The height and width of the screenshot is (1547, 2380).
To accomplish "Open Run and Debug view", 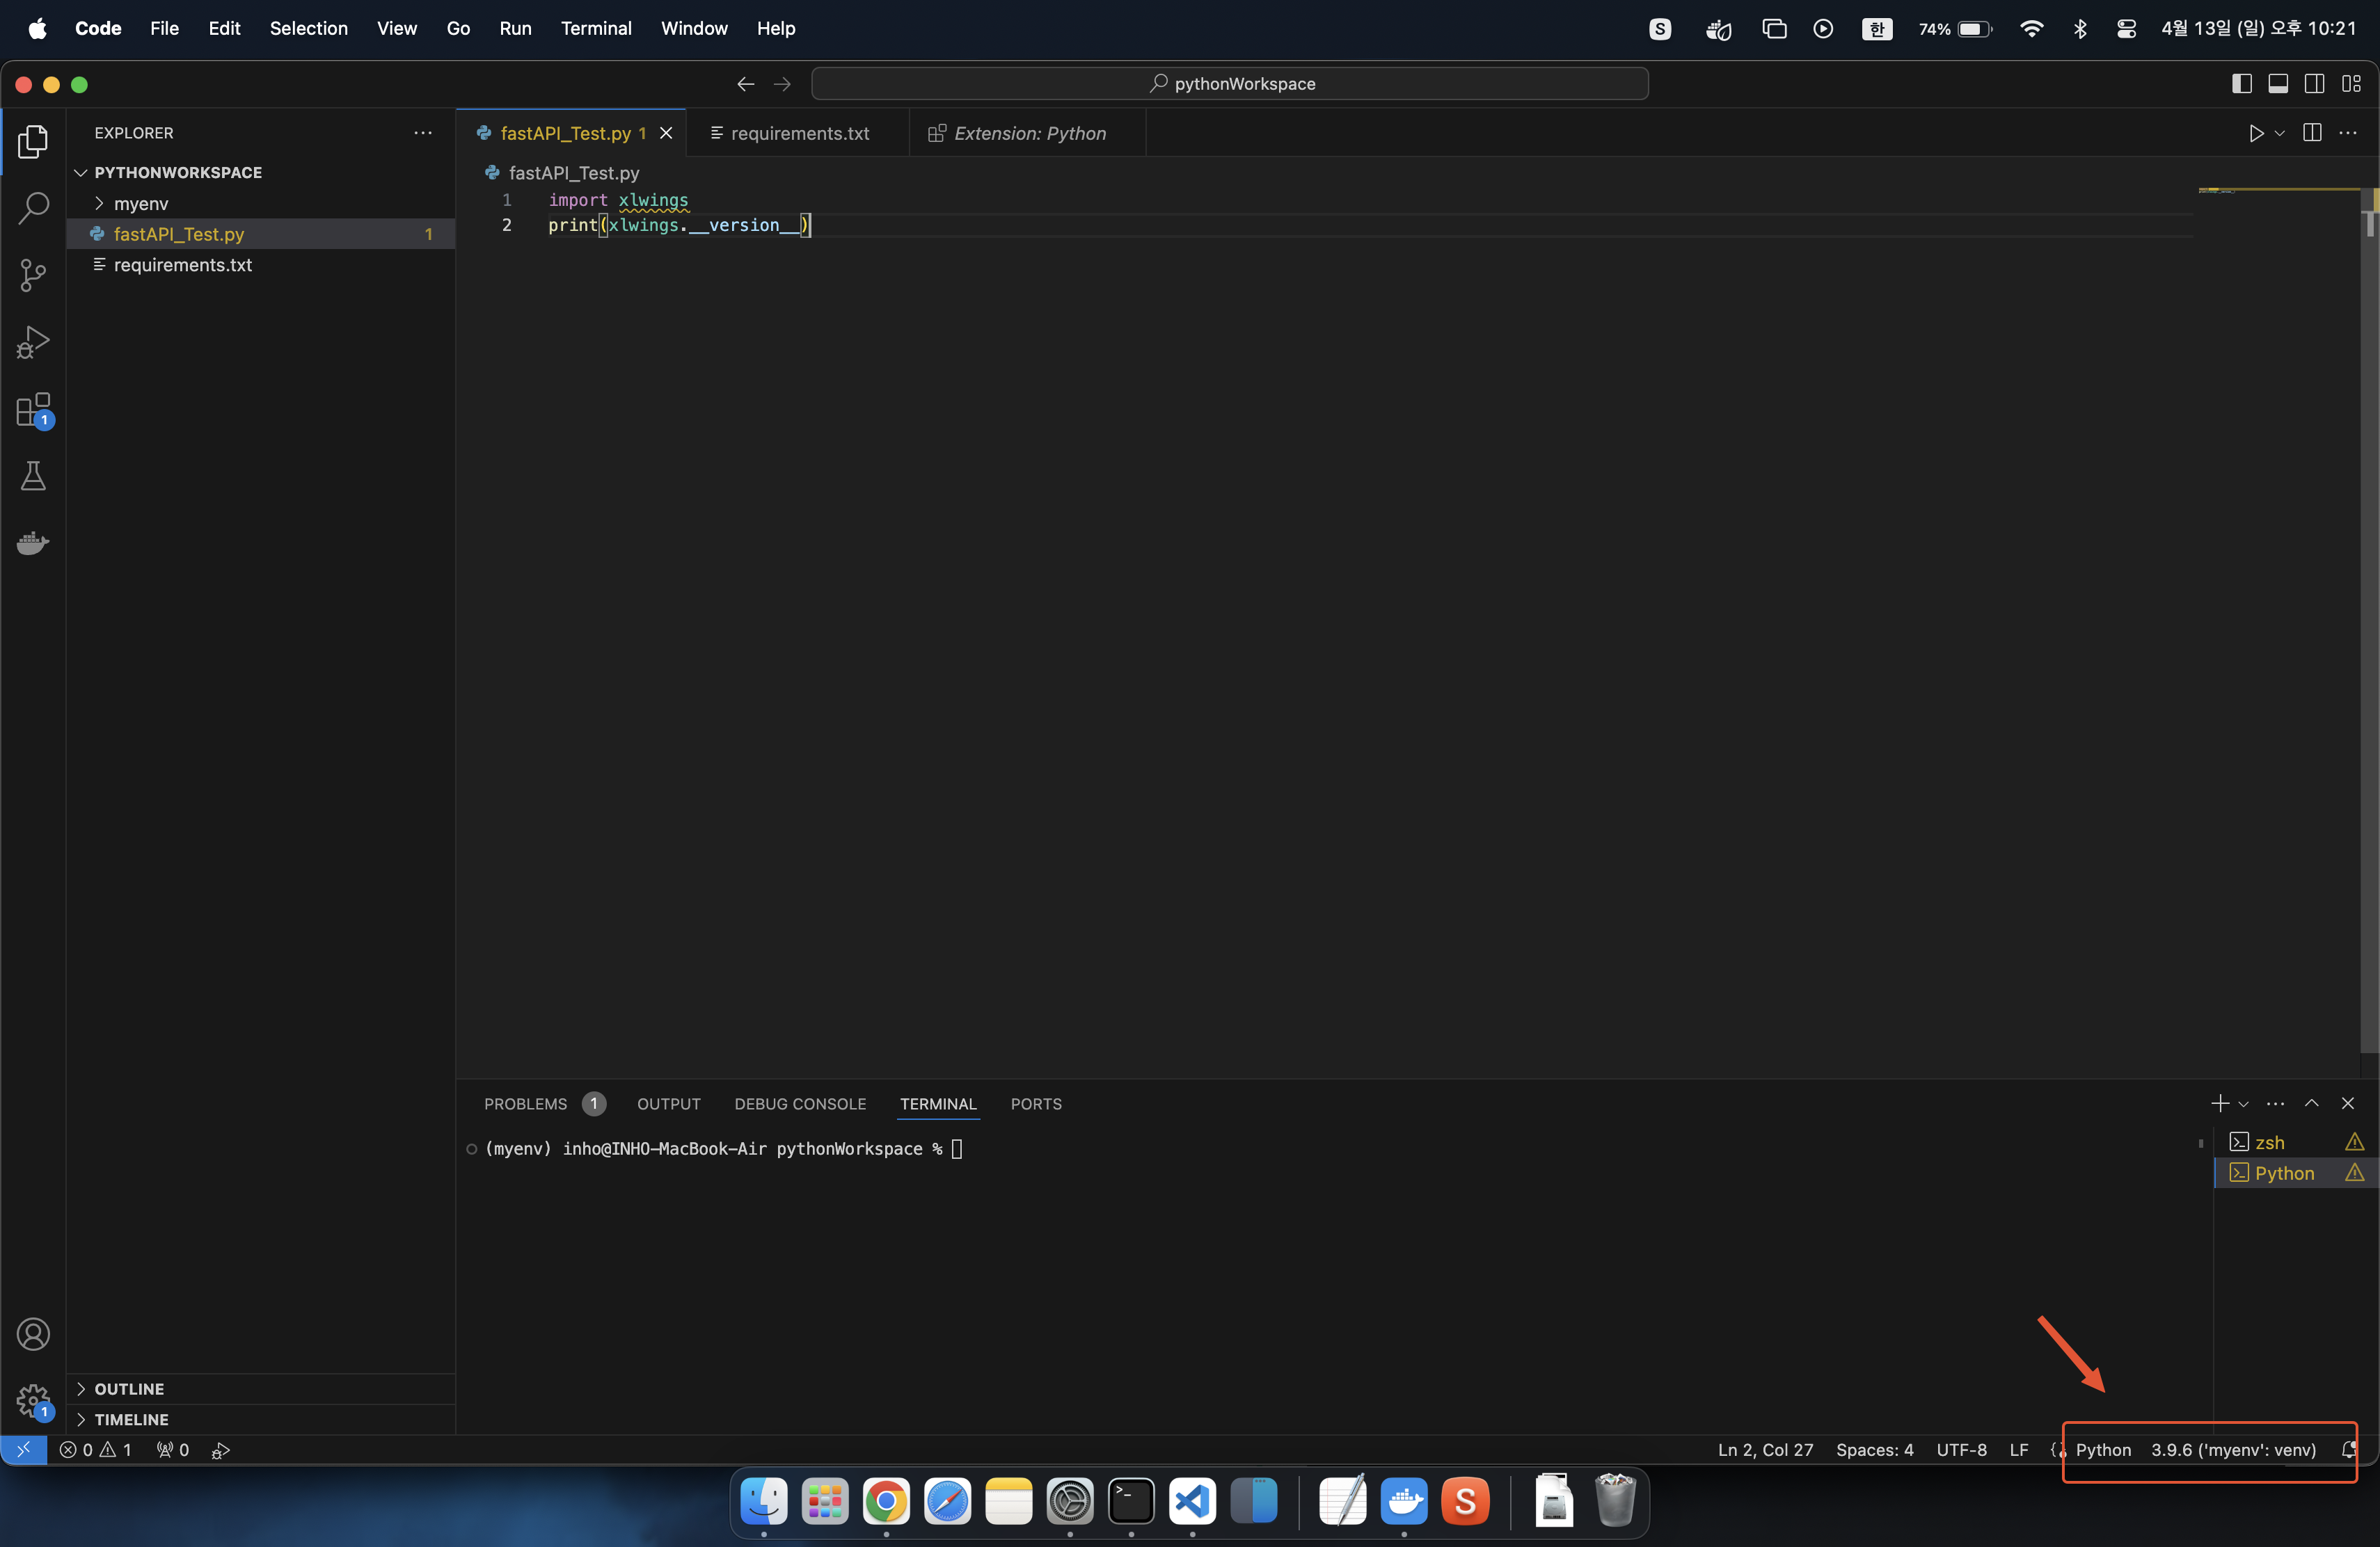I will (x=33, y=342).
